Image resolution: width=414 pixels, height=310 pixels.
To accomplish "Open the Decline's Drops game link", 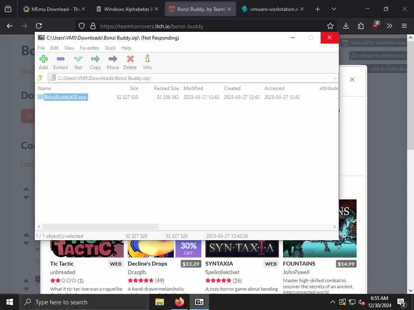I will 147,264.
